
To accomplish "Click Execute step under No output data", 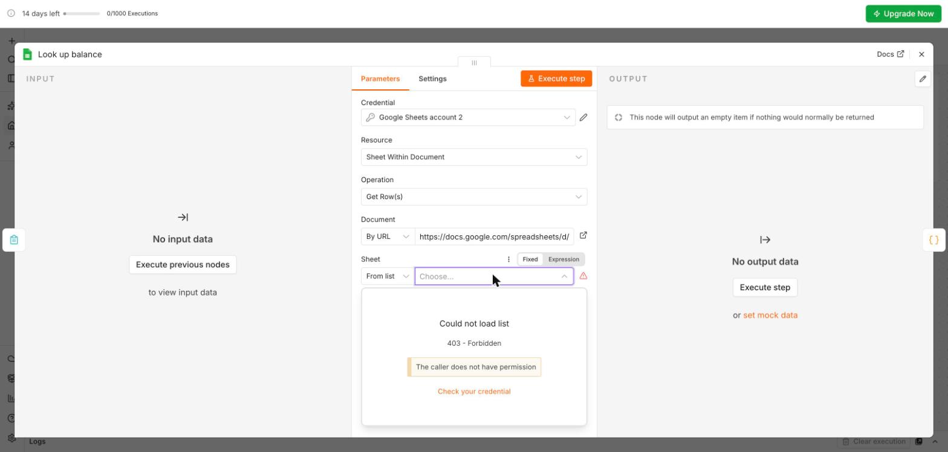I will pos(765,287).
